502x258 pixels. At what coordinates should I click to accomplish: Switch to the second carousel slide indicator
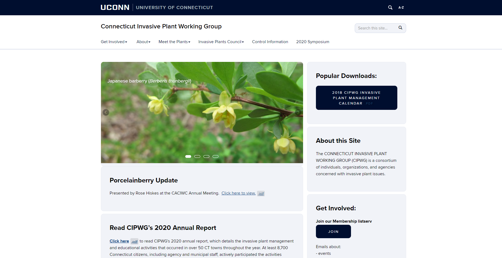(x=197, y=156)
